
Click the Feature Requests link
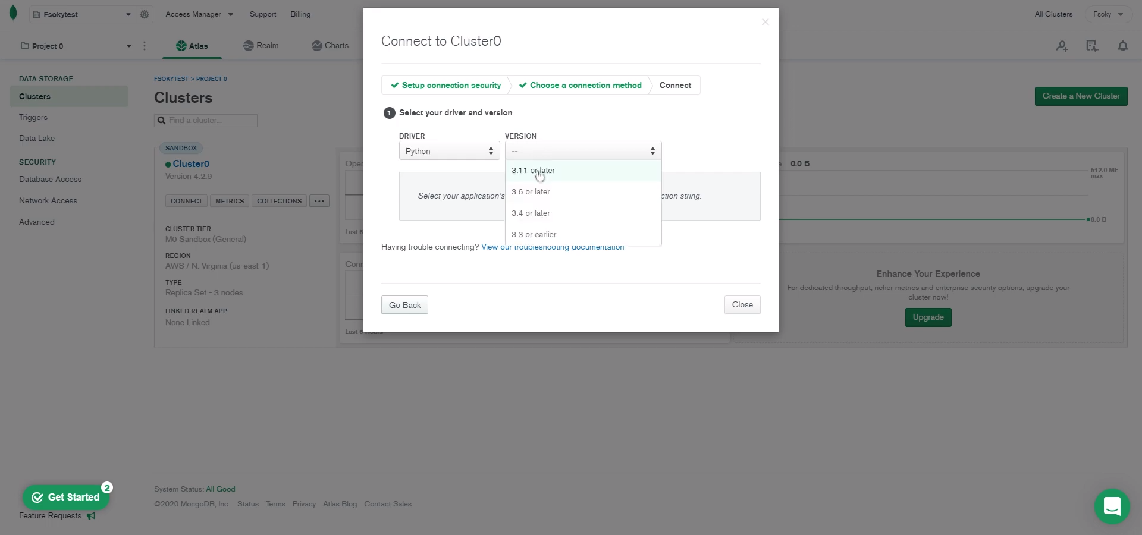tap(50, 516)
